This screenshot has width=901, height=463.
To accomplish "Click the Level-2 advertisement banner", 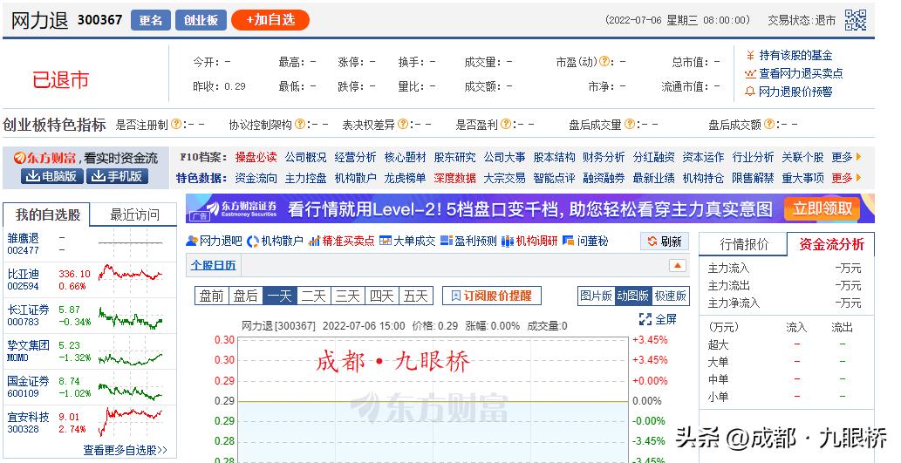I will point(529,208).
